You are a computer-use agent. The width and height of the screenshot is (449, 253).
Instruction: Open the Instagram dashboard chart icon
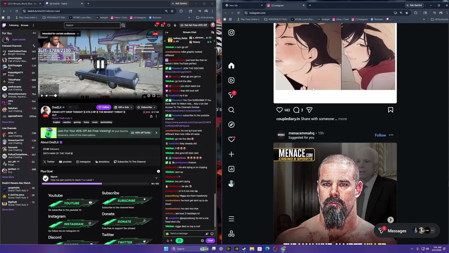tap(231, 169)
